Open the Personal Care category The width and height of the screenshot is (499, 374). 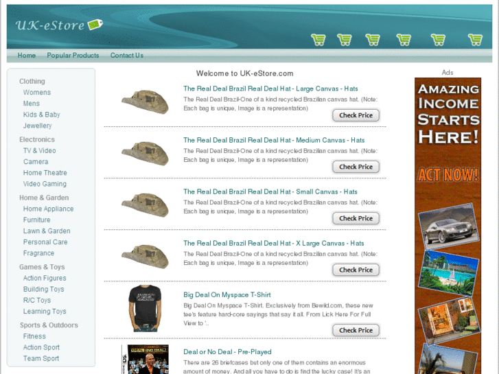tap(45, 242)
